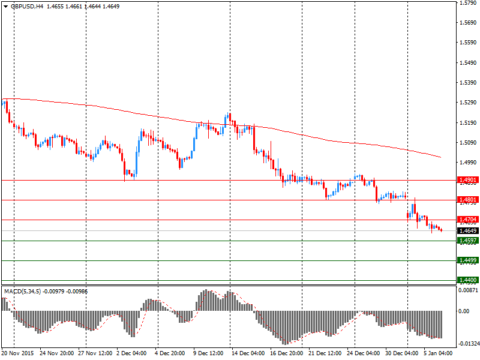Select the 16 Dec 20:00 time label
Screen dimensions: 480x360
coord(287,353)
